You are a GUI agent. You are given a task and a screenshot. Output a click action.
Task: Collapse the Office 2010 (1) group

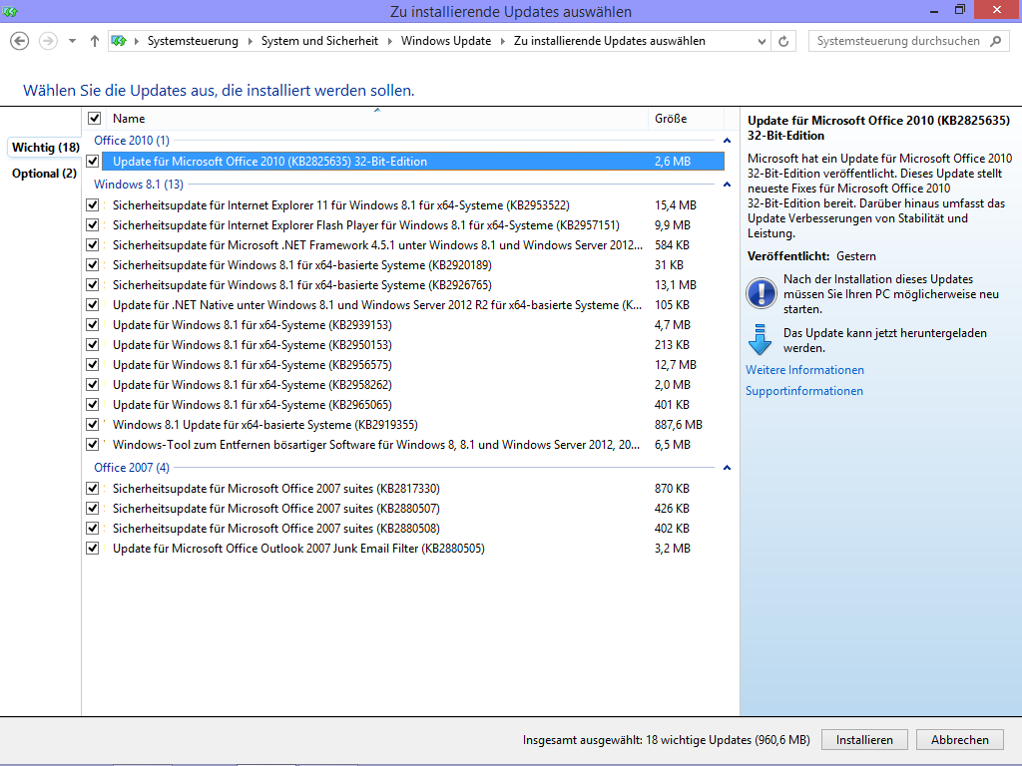[727, 141]
